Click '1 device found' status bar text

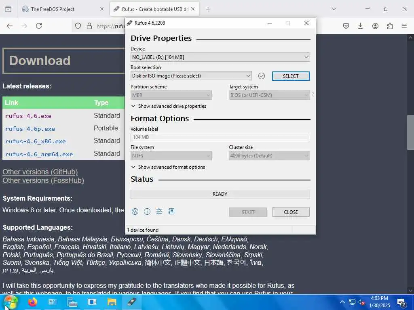tap(143, 230)
